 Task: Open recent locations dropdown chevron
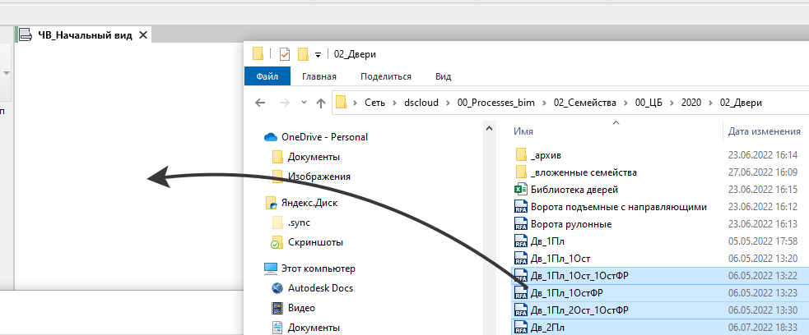pos(304,103)
